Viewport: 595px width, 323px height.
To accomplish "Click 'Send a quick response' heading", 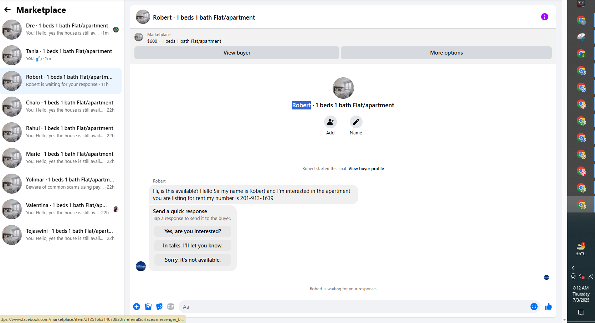I will pos(180,211).
